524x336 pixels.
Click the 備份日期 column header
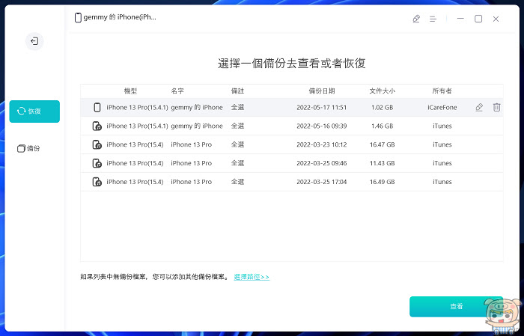(322, 91)
